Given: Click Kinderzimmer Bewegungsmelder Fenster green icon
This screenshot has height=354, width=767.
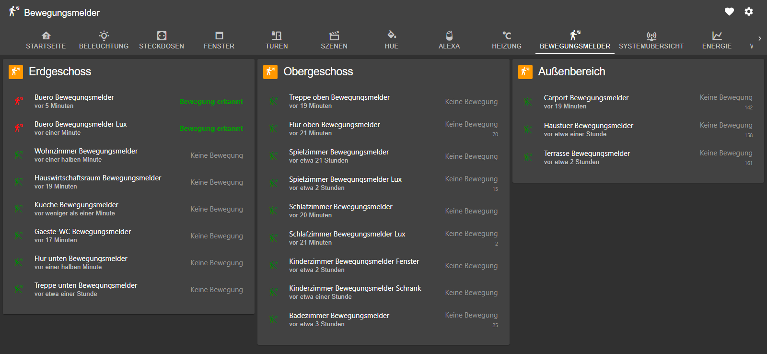Looking at the screenshot, I should pyautogui.click(x=273, y=265).
